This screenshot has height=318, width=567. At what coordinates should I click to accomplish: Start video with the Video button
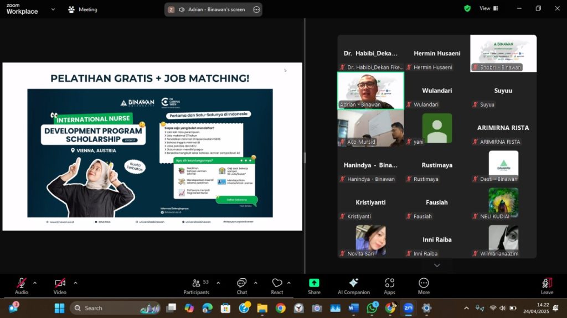60,285
